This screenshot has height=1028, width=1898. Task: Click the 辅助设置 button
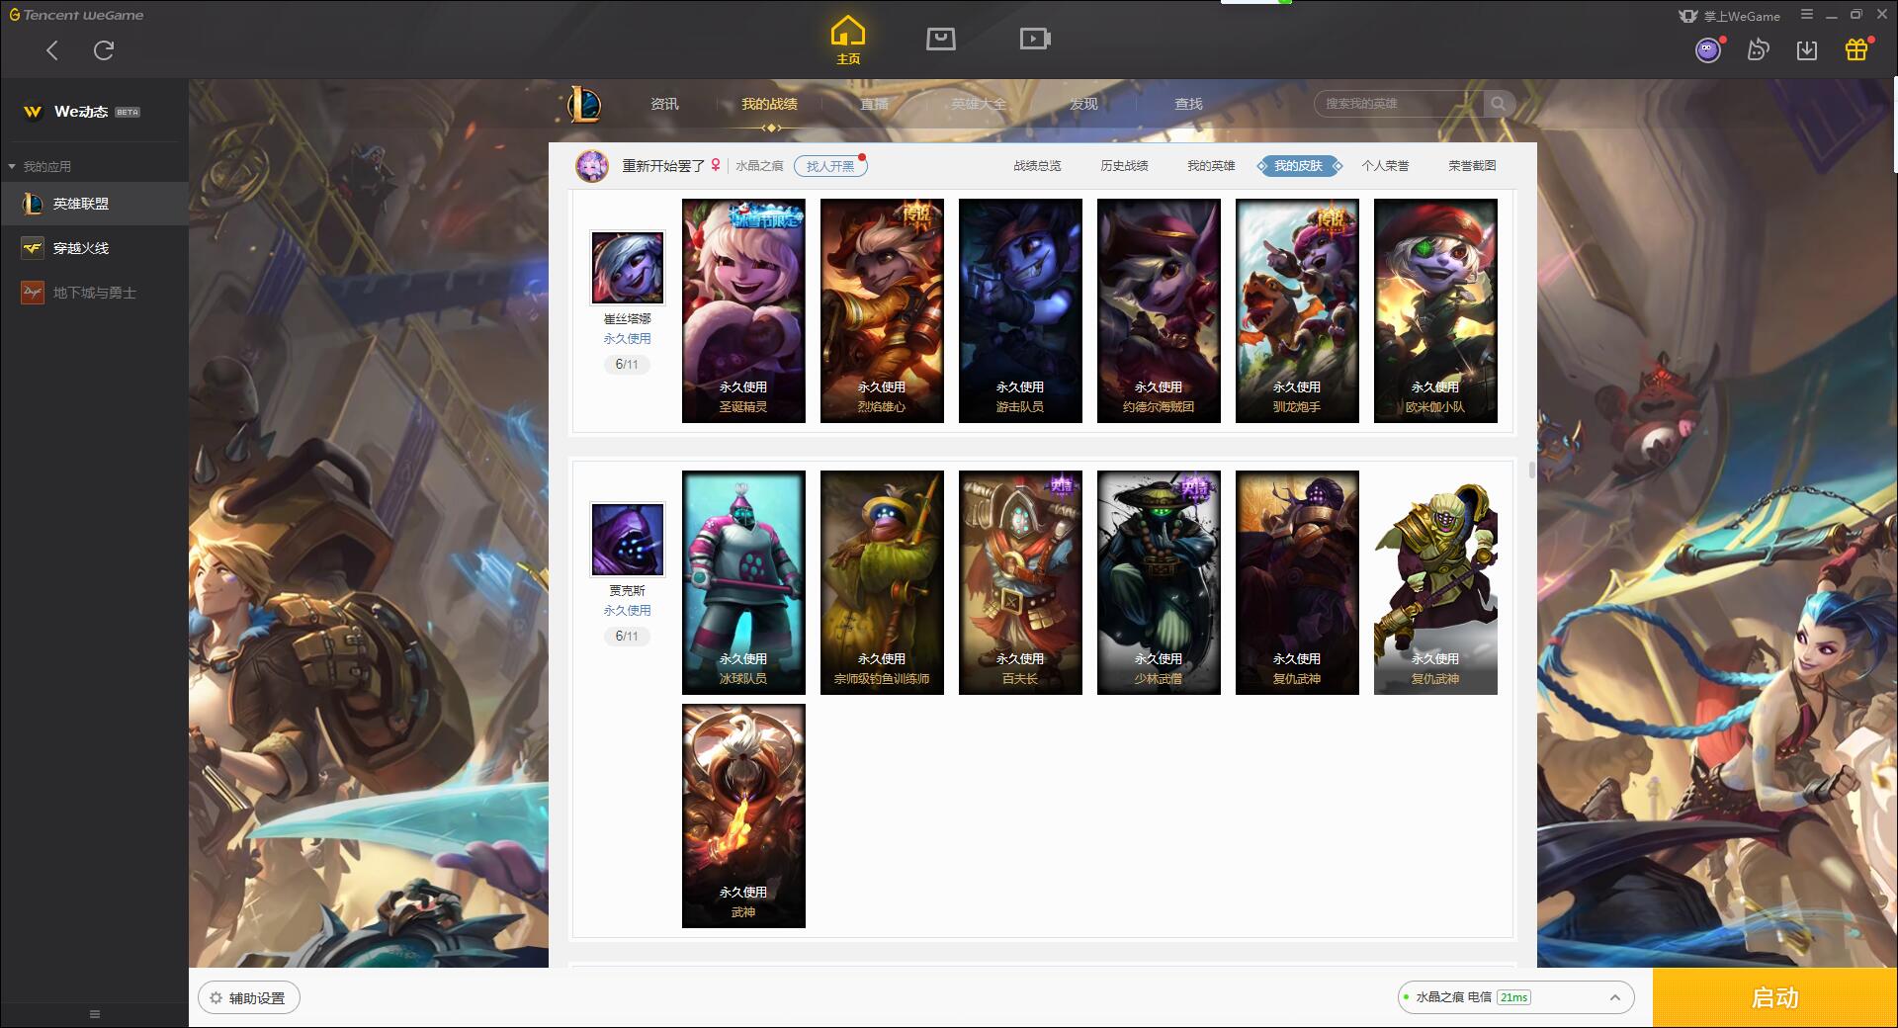coord(249,998)
